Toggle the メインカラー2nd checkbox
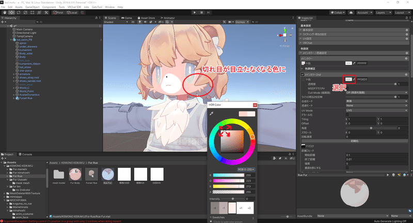 (303, 75)
